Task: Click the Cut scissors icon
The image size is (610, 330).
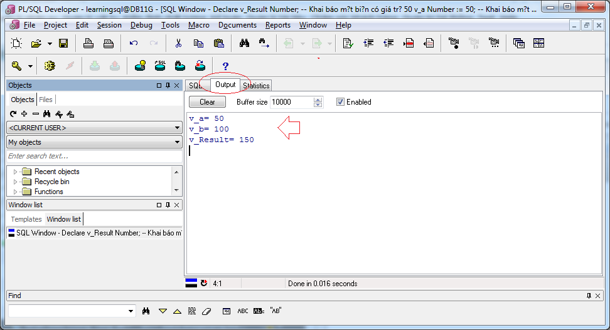Action: (x=179, y=43)
